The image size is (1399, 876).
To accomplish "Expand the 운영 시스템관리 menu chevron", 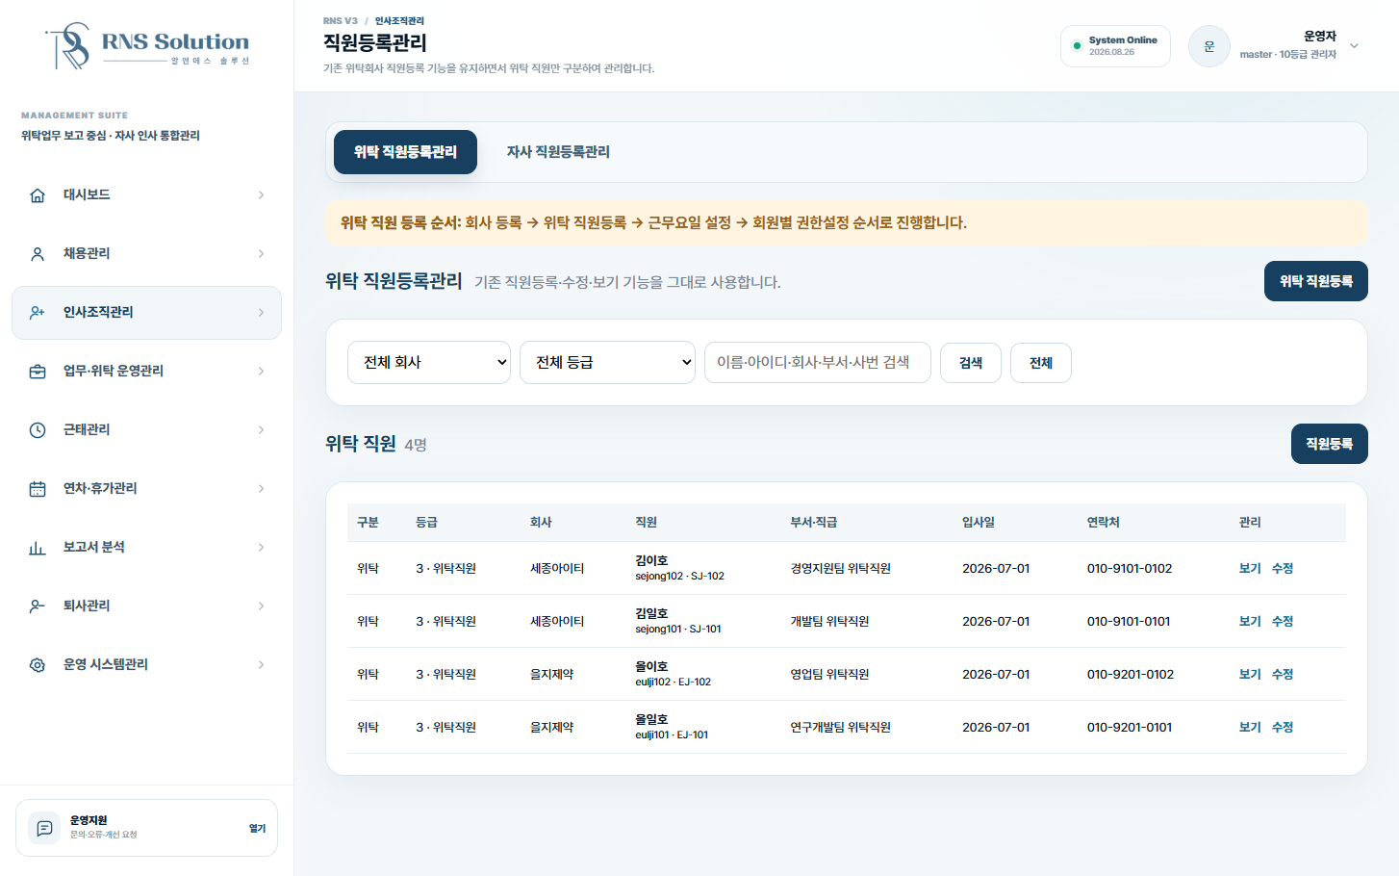I will coord(261,665).
